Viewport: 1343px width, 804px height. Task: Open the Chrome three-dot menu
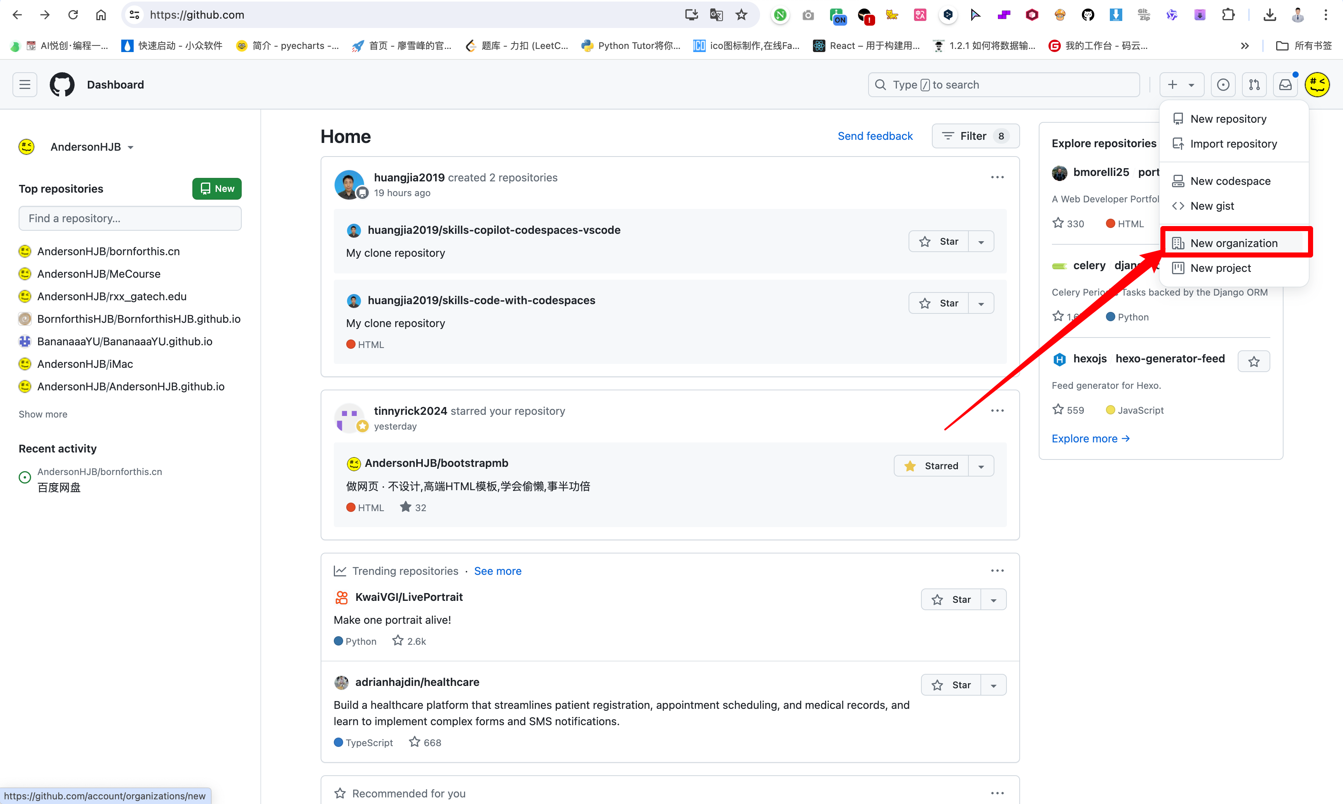click(1326, 15)
